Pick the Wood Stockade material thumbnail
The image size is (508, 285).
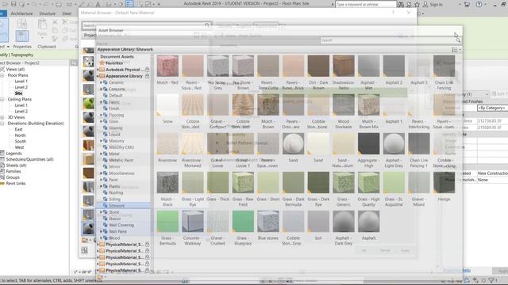point(344,105)
